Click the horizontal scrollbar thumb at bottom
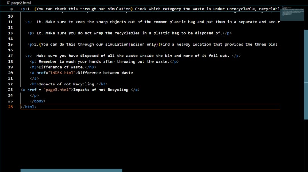 71,170
